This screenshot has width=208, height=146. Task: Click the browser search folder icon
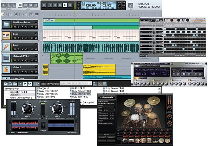click(15, 84)
